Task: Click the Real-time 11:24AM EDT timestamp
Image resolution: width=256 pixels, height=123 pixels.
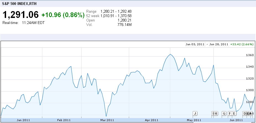Action: coord(23,23)
